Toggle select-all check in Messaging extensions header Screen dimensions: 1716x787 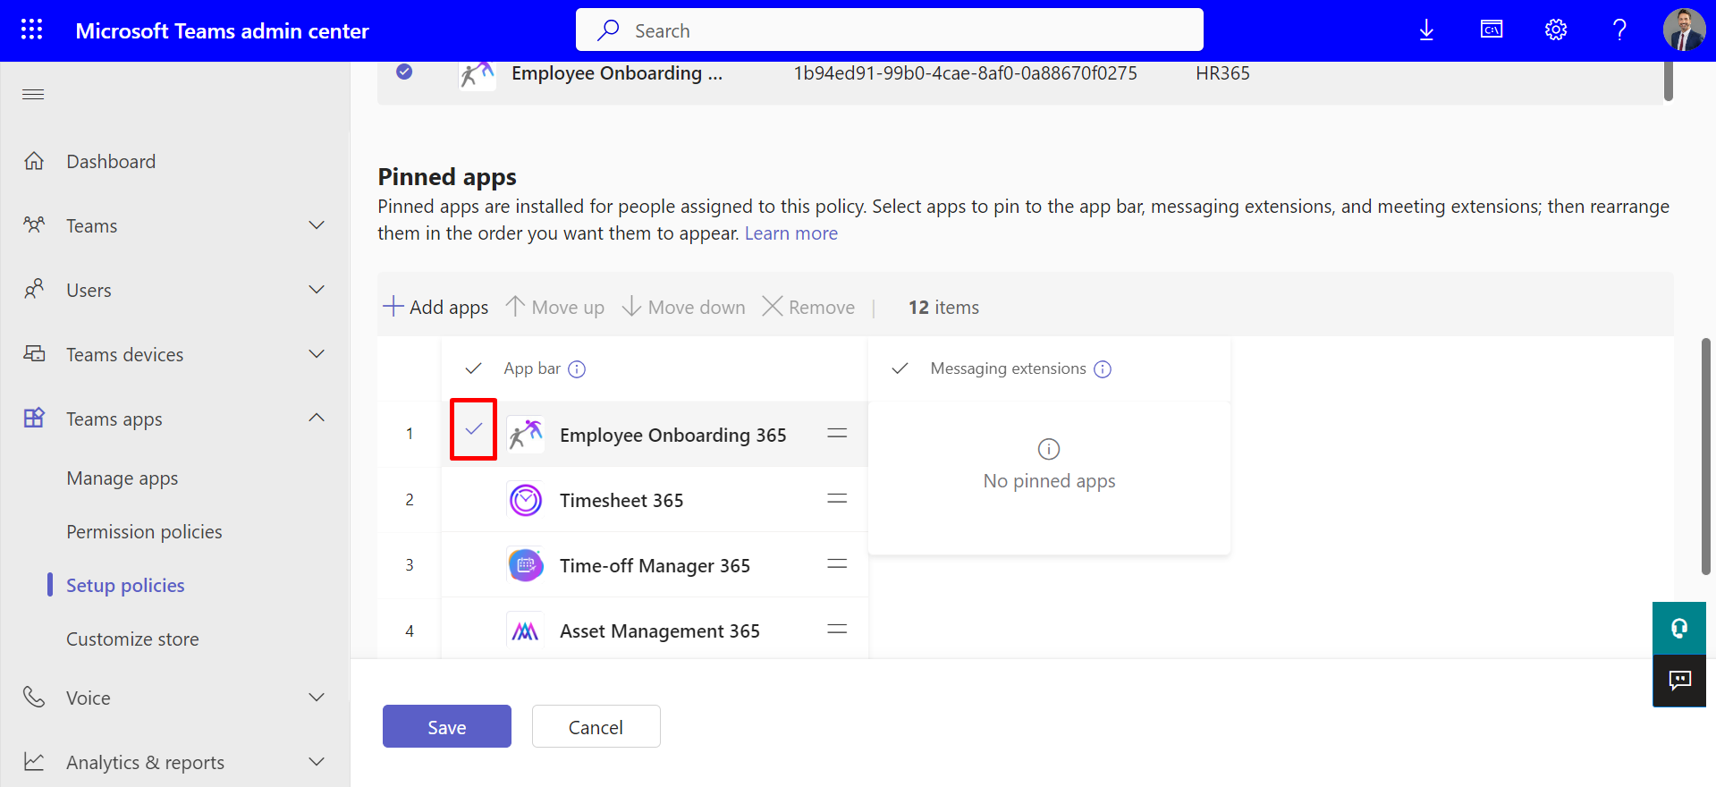[900, 368]
